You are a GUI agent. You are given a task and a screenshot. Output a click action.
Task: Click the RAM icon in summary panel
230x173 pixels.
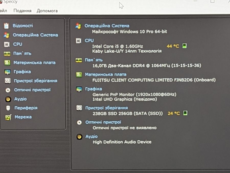point(79,60)
